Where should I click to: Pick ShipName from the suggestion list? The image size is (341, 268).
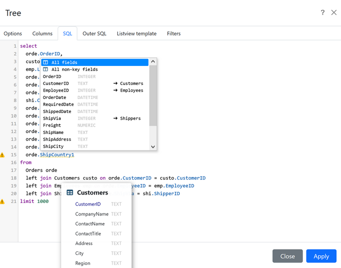coord(95,132)
